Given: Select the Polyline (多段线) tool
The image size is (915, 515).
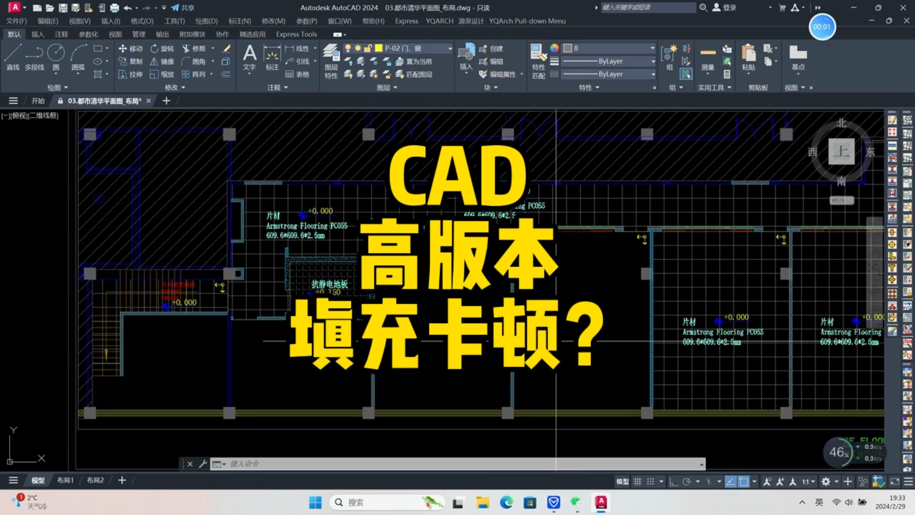Looking at the screenshot, I should pyautogui.click(x=34, y=57).
